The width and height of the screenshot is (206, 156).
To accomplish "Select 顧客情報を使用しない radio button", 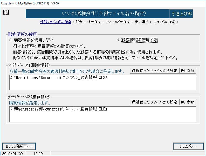I will click(x=31, y=40).
